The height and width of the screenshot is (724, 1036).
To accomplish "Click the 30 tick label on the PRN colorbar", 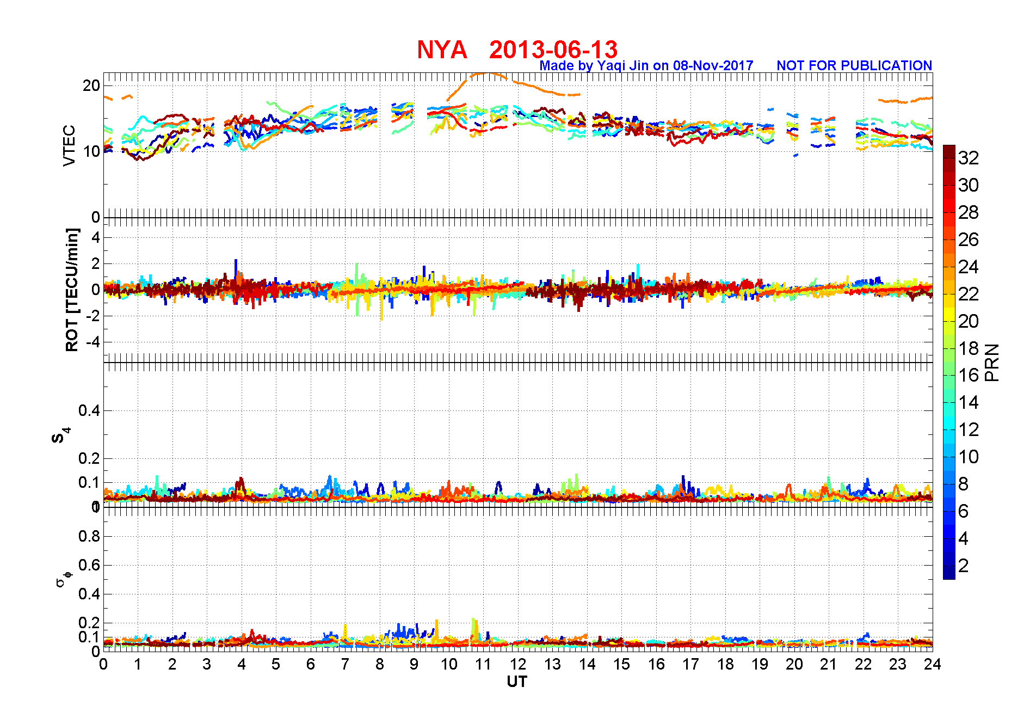I will tap(969, 185).
